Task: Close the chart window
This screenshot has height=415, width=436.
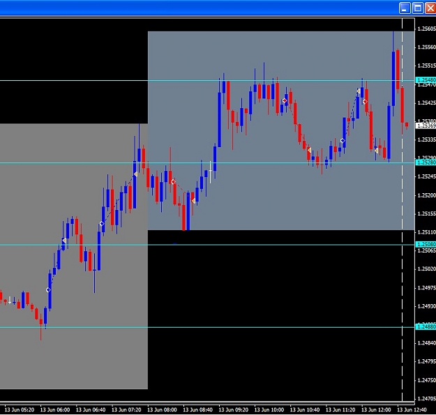Action: pos(430,8)
